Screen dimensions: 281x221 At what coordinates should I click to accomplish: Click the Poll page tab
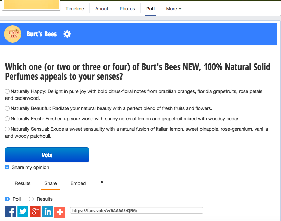tap(150, 9)
